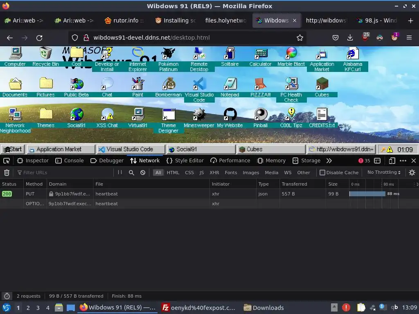Select the All filter toggle

158,173
